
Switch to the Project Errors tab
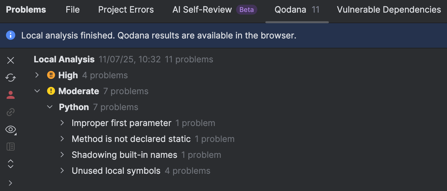[126, 10]
